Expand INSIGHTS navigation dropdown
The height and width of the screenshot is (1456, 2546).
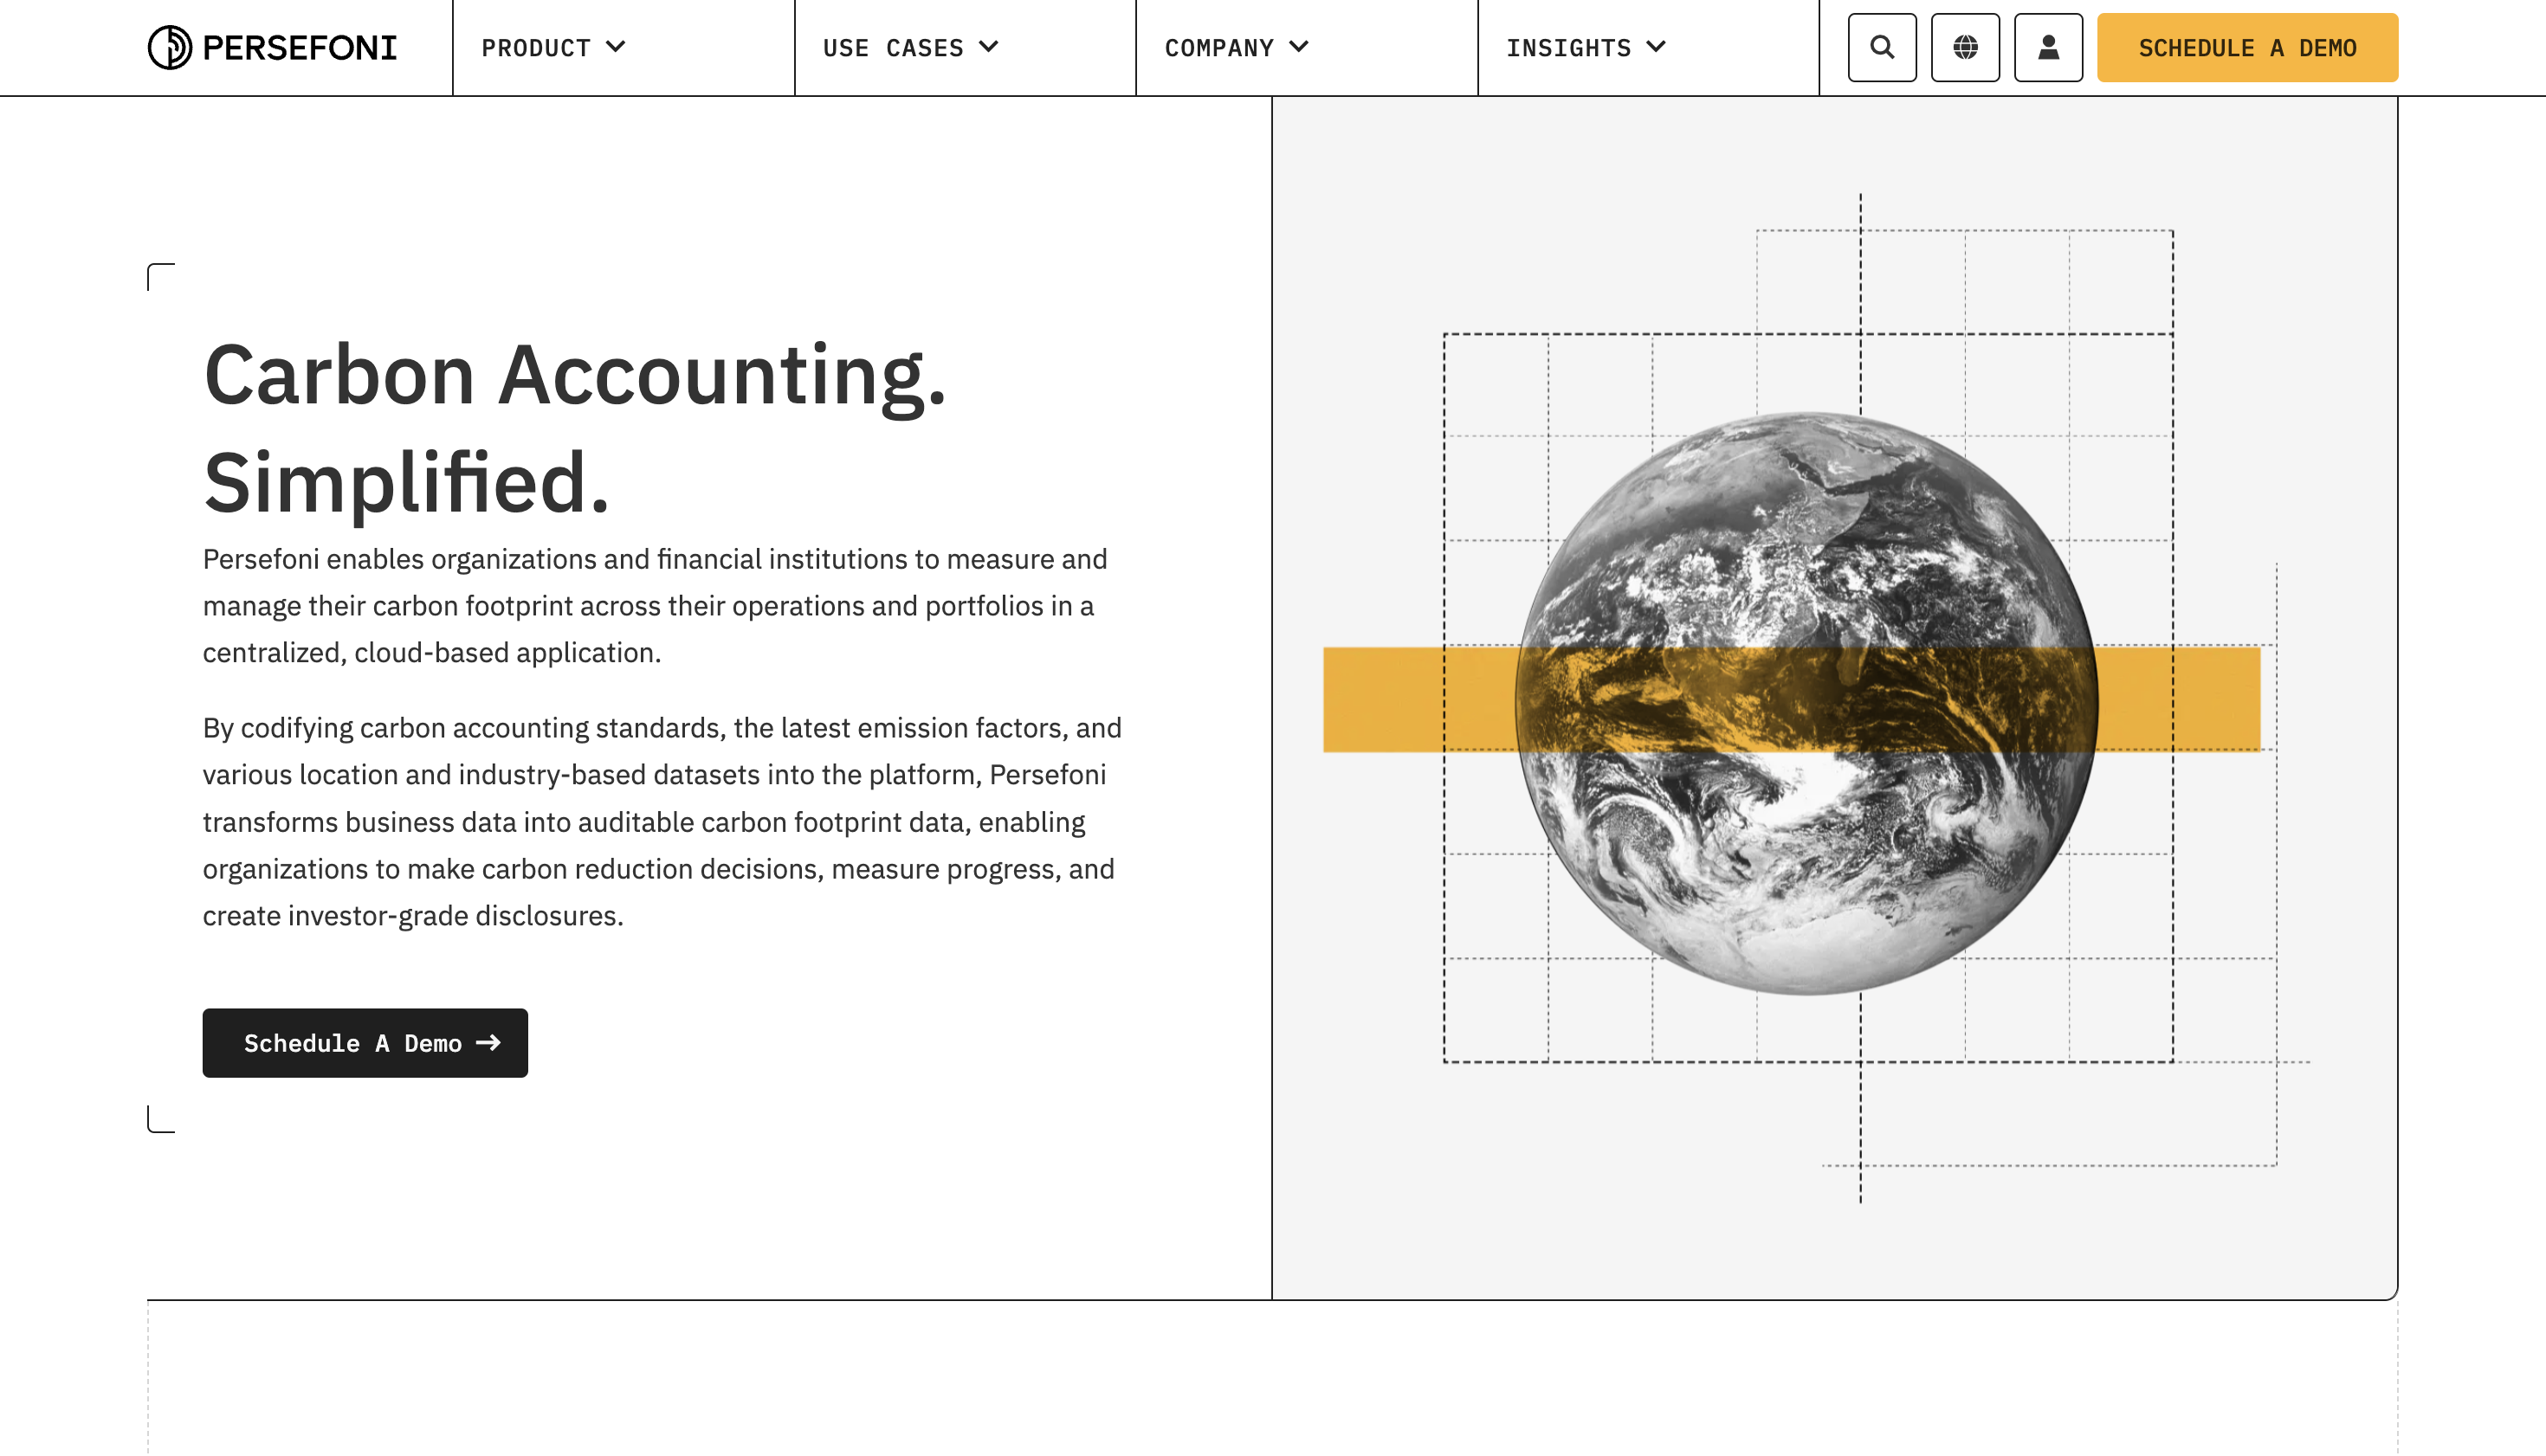tap(1584, 48)
